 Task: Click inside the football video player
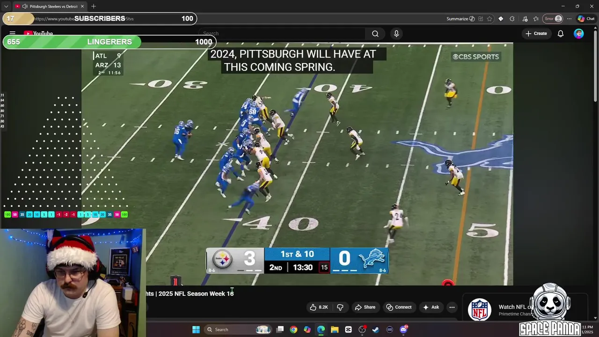297,164
